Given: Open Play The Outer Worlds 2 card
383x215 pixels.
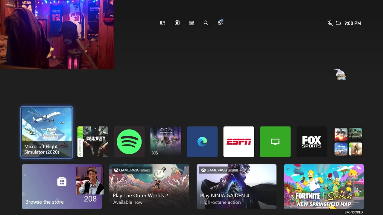Looking at the screenshot, I should (149, 187).
